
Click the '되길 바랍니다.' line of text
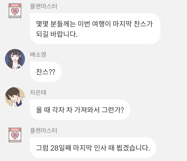pyautogui.click(x=57, y=34)
